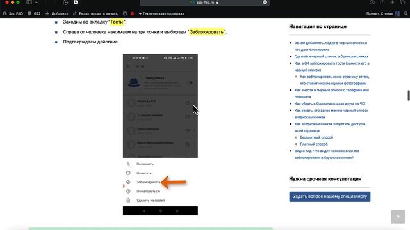410x230 pixels.
Task: Open link Как внести в Черный список с телефона
Action: [332, 93]
